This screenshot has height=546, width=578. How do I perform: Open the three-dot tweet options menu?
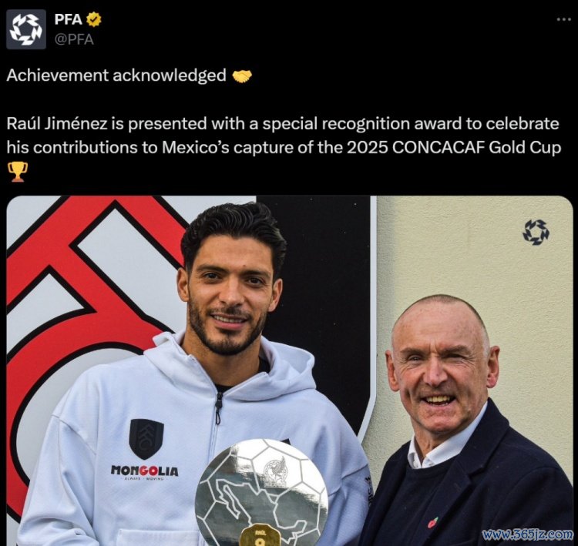563,19
